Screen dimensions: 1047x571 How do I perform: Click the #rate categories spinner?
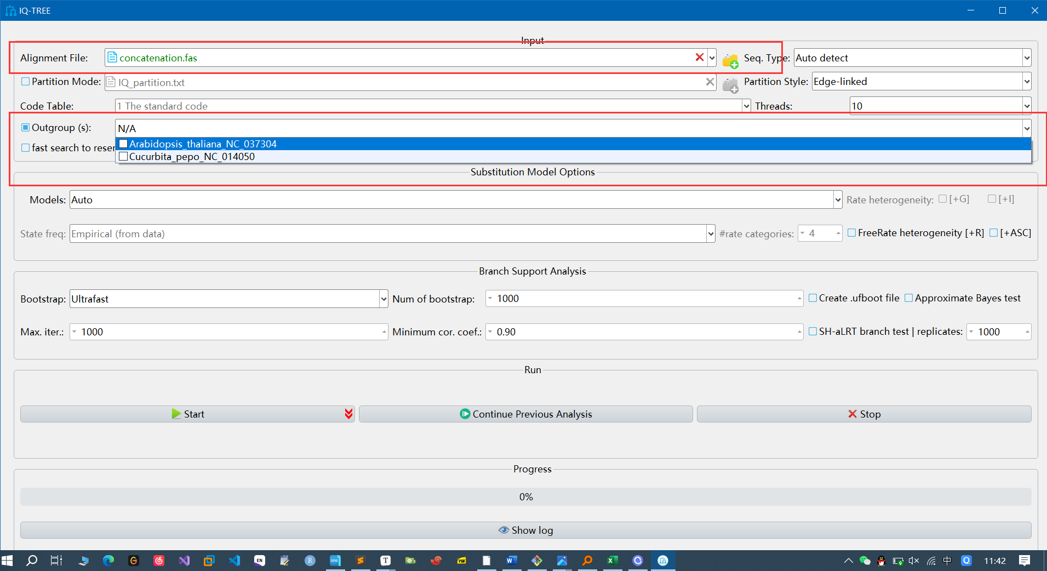820,233
